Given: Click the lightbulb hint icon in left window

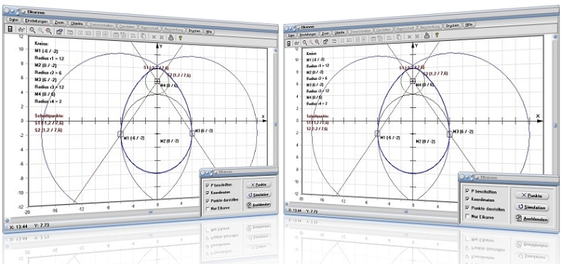Looking at the screenshot, I should tap(180, 37).
